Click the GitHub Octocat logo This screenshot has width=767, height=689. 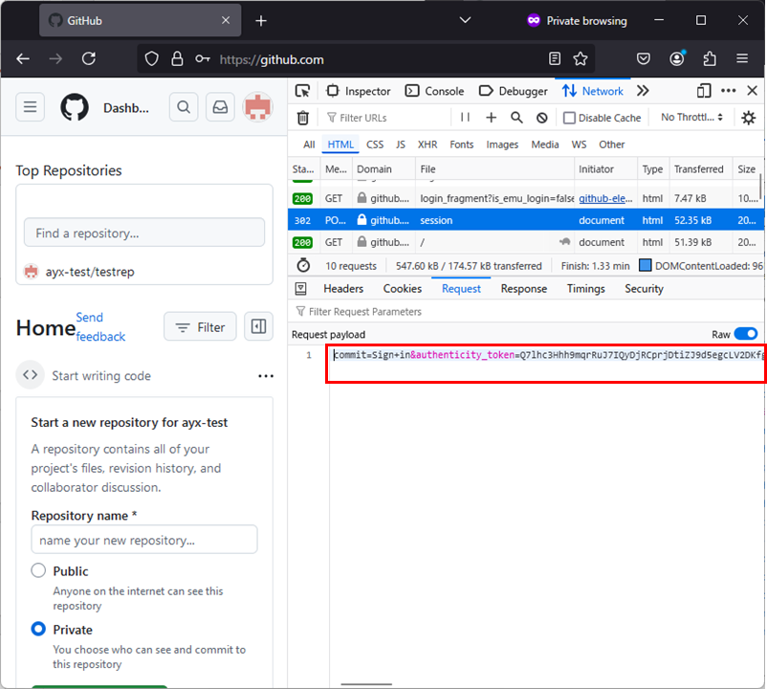75,107
